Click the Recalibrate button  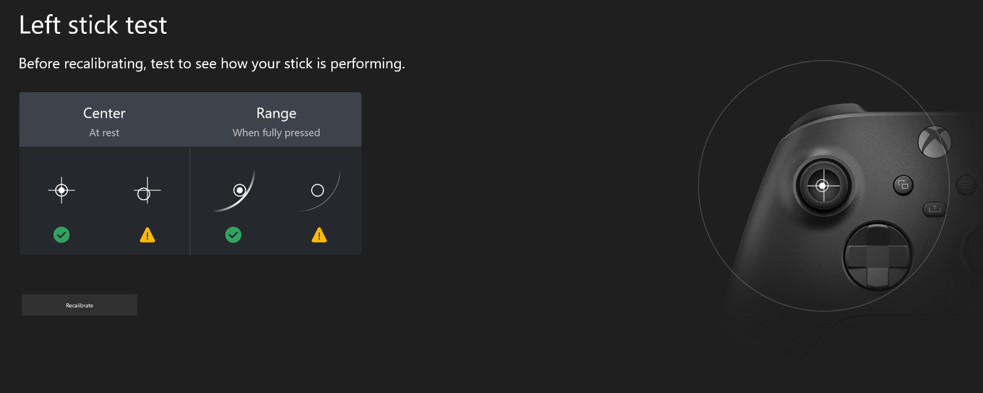click(79, 305)
